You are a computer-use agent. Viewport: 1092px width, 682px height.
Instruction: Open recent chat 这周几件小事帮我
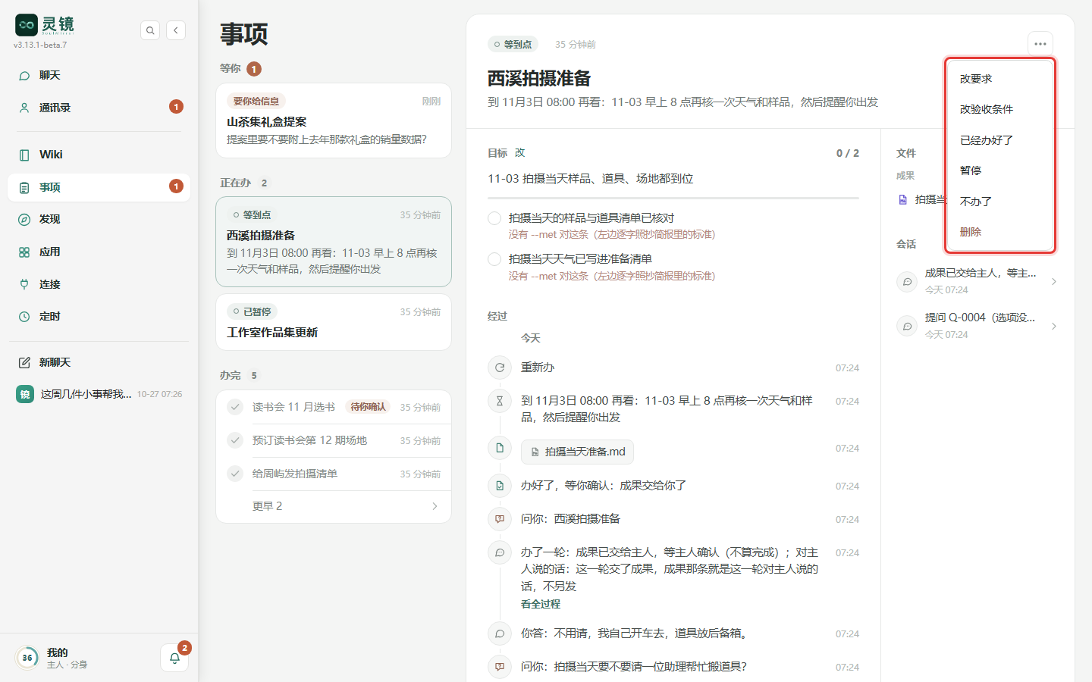tap(99, 394)
